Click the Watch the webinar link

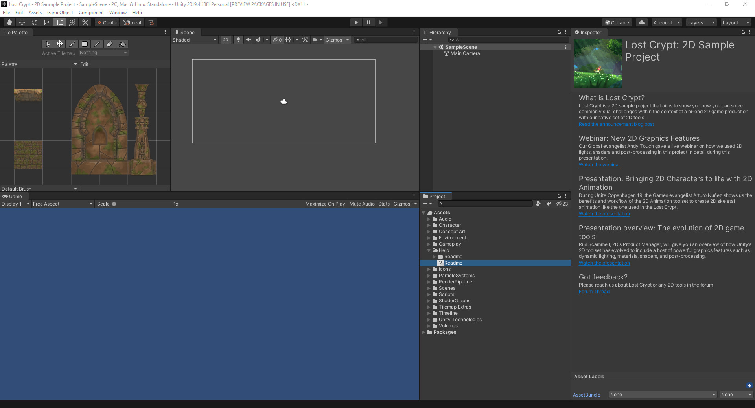(599, 165)
